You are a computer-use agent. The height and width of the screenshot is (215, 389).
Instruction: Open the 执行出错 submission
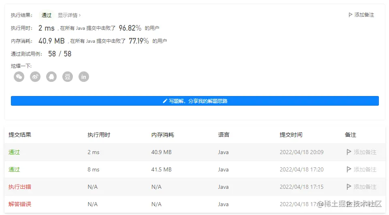20,187
